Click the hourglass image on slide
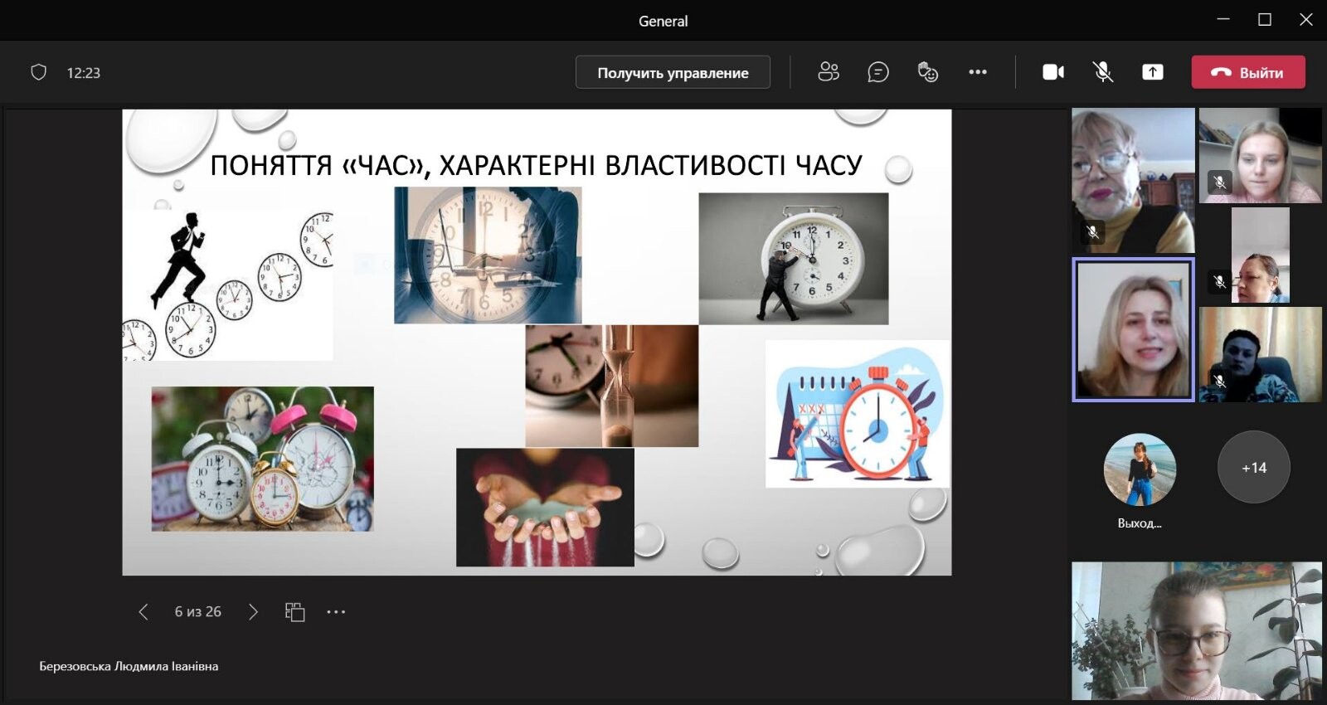The width and height of the screenshot is (1327, 705). tap(612, 386)
